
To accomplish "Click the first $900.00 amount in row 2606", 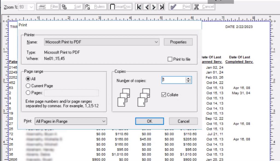I will coord(99,159).
